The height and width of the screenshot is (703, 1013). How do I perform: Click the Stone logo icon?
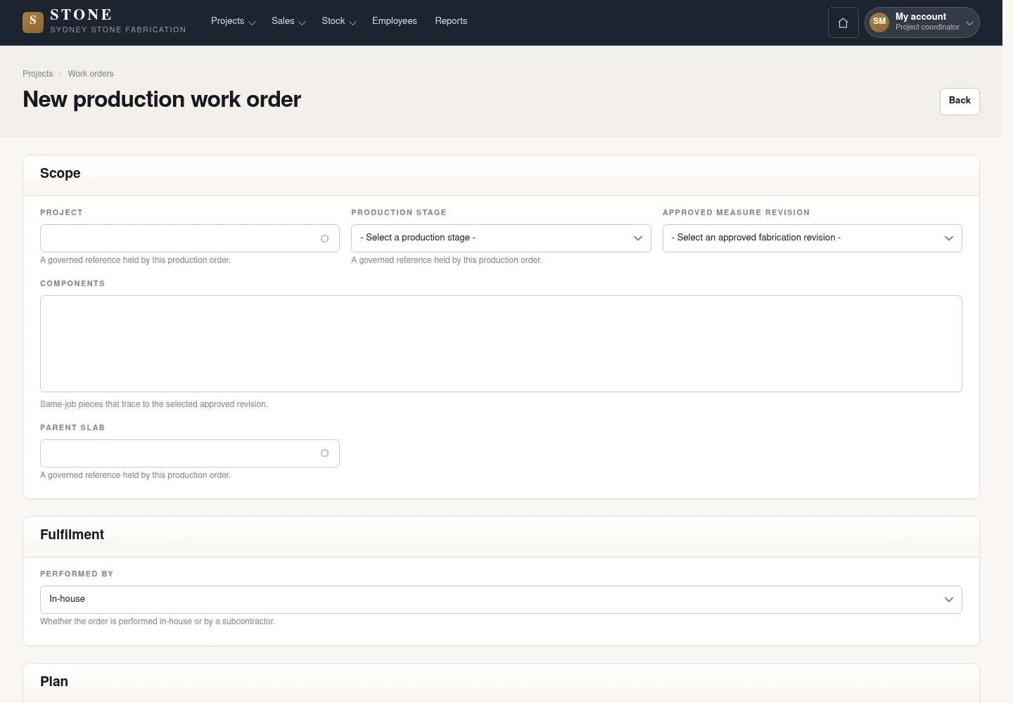pyautogui.click(x=33, y=22)
